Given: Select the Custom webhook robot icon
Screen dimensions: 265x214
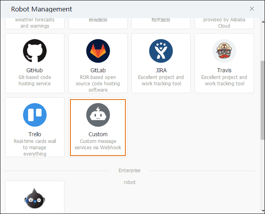Looking at the screenshot, I should click(x=98, y=115).
